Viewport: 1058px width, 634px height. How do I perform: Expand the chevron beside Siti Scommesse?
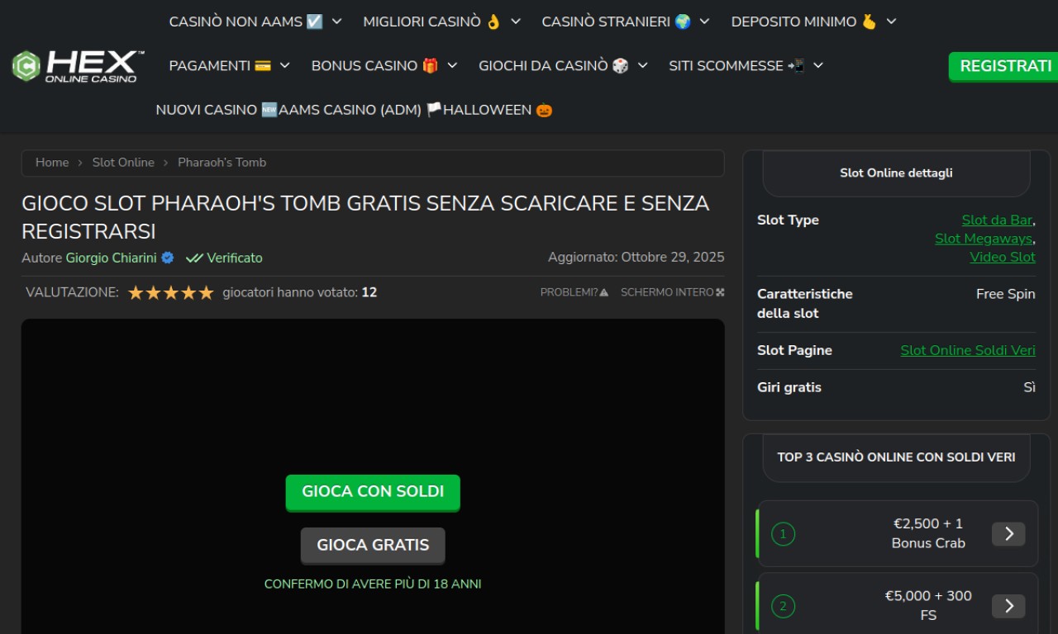[x=818, y=65]
